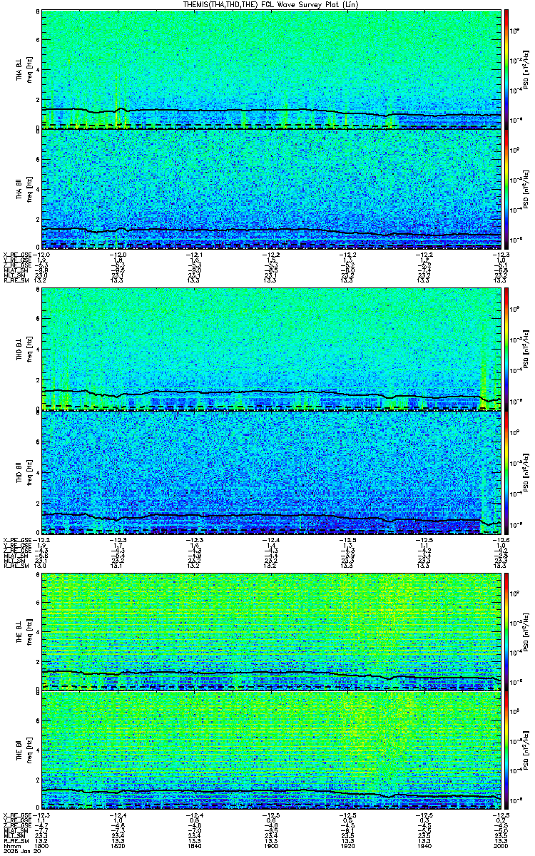Click the 1820 time tick label

click(x=118, y=845)
